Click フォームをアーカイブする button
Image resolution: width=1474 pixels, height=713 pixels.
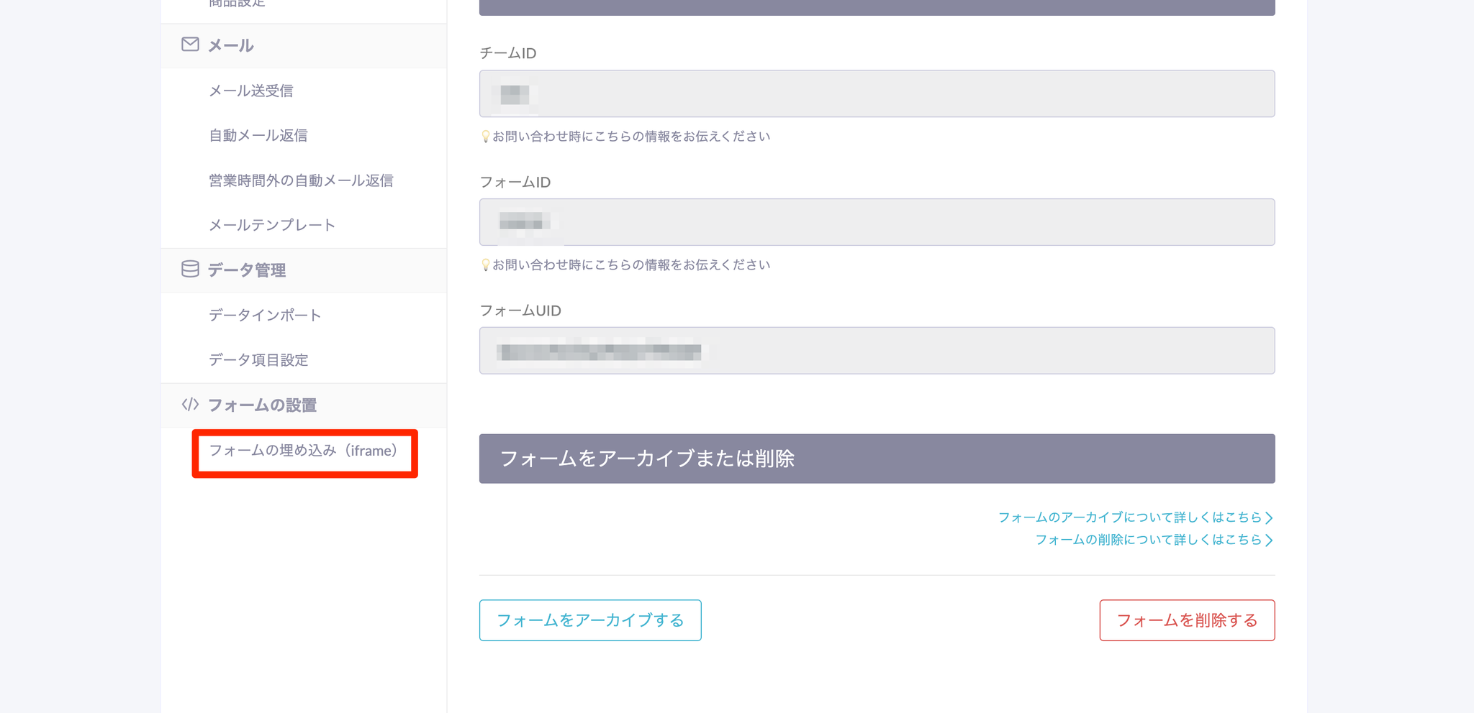590,620
